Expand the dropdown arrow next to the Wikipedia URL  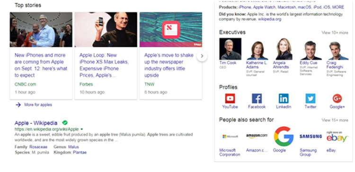[82, 129]
